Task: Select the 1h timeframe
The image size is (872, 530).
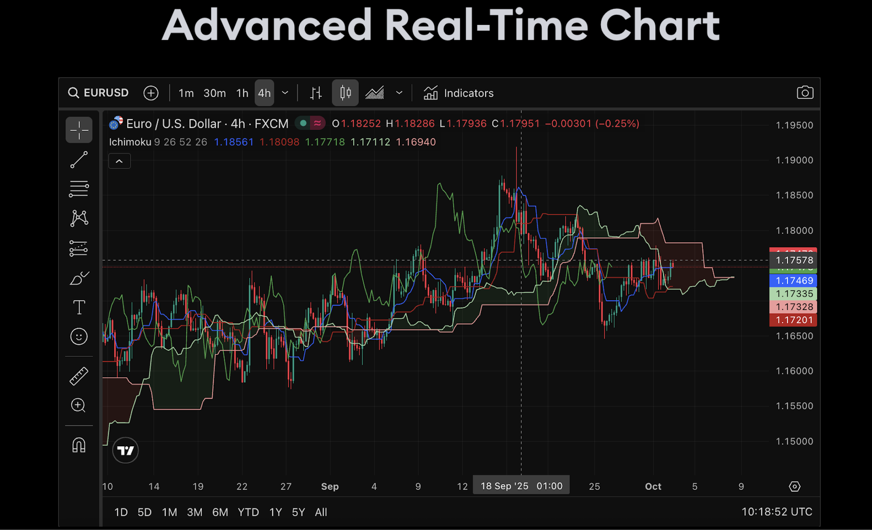Action: 242,93
